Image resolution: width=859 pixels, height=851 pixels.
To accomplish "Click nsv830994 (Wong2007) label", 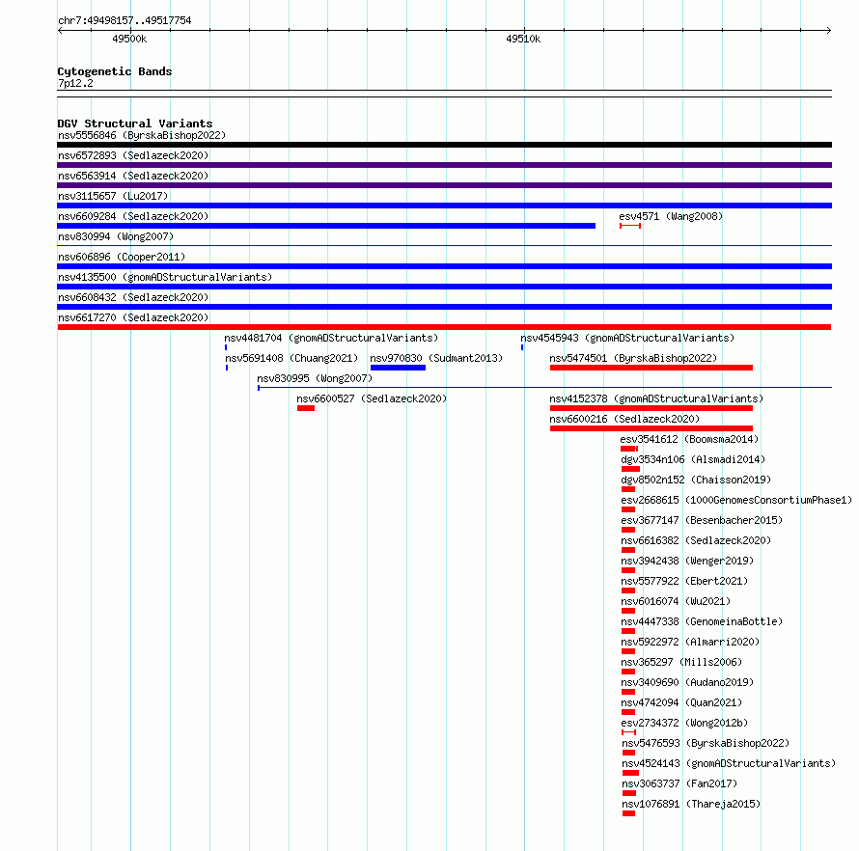I will pyautogui.click(x=116, y=236).
